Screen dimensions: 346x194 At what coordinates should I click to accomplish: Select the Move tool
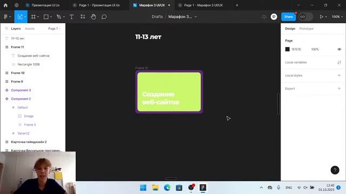pos(20,17)
